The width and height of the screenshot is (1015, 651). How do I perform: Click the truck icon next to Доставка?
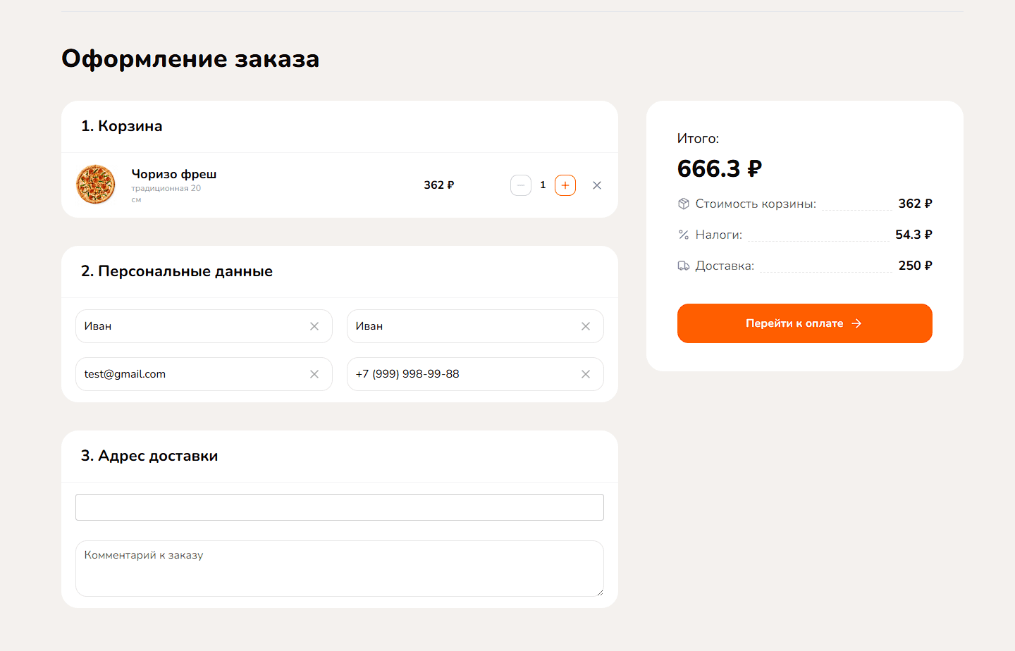point(684,266)
